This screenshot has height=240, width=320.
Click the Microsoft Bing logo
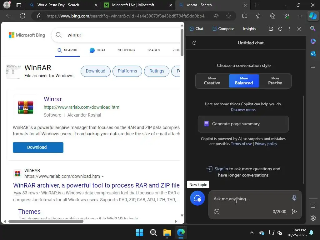pos(27,35)
